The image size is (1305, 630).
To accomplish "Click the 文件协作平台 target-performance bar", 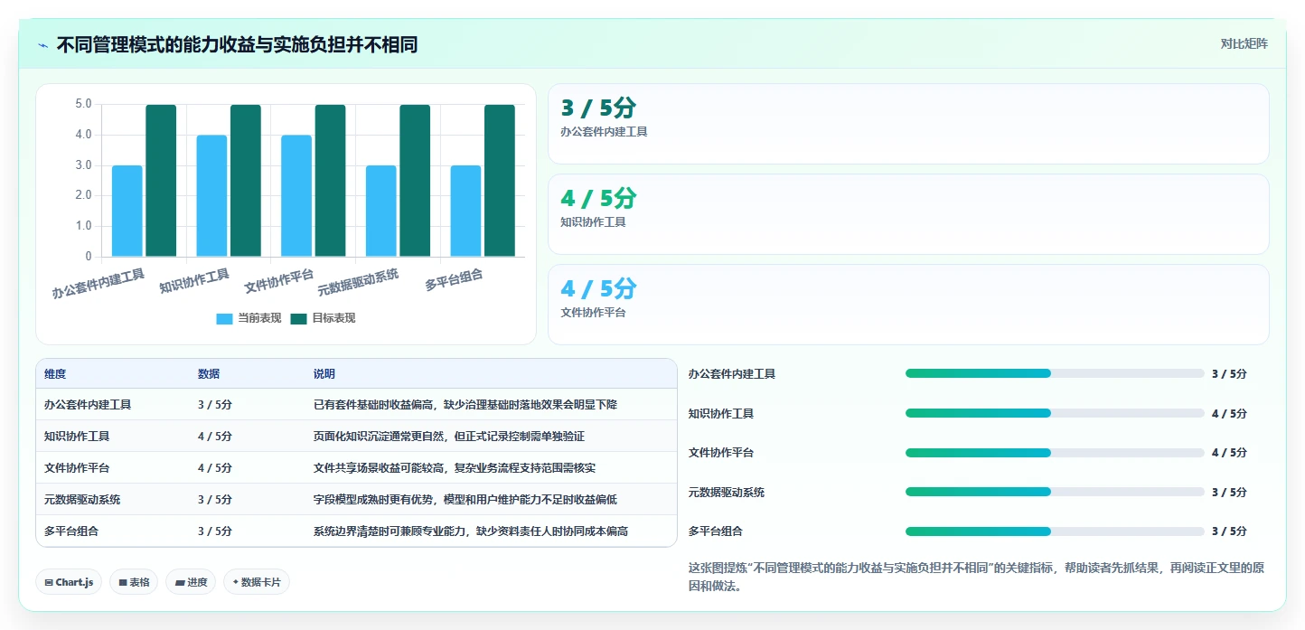I will point(330,181).
